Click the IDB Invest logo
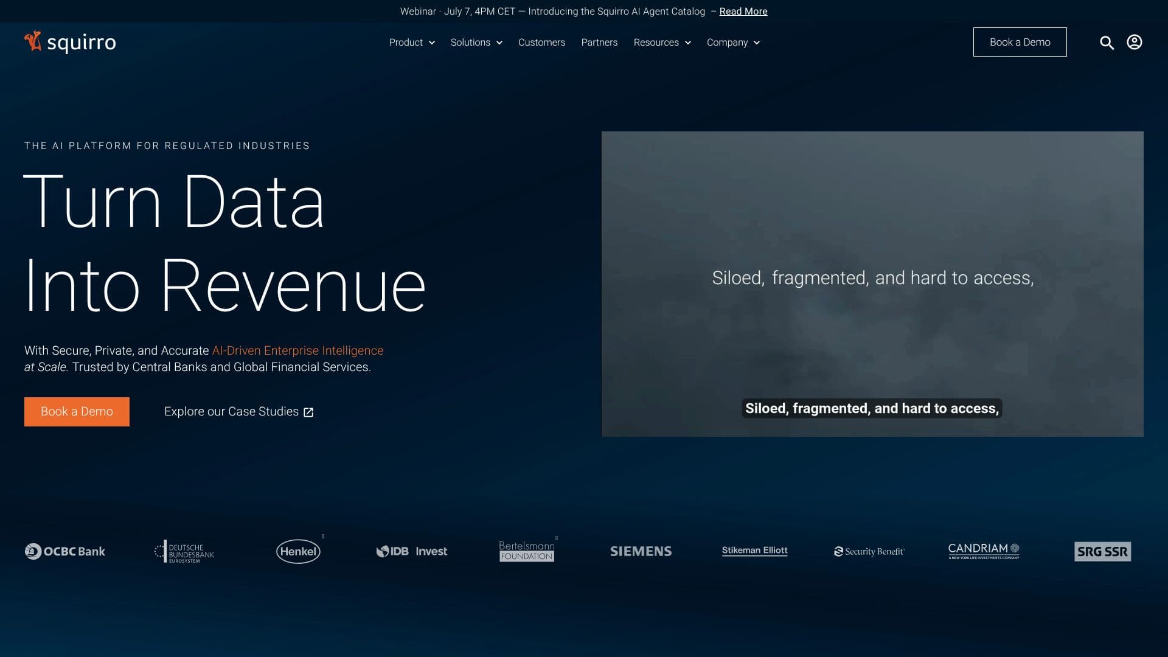The image size is (1168, 657). coord(412,551)
